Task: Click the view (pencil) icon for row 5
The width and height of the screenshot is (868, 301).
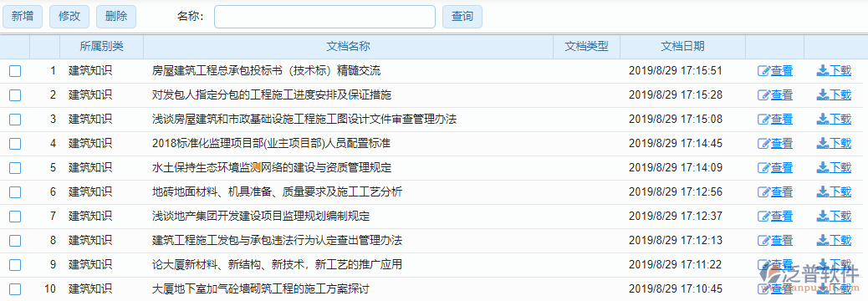Action: tap(763, 168)
